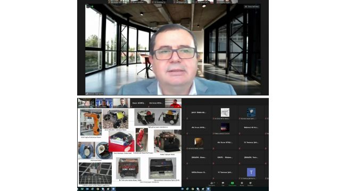
Task: Click the green Share Screen icon
Action: tap(233, 183)
